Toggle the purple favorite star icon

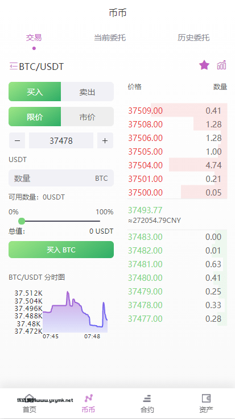pos(204,65)
